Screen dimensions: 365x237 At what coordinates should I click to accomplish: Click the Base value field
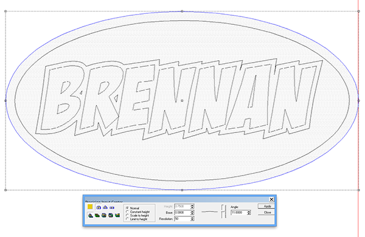click(182, 213)
